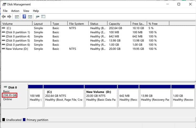The image size is (196, 128).
Task: Click the blue Primary partition legend swatch
Action: pos(24,120)
